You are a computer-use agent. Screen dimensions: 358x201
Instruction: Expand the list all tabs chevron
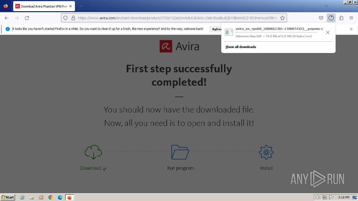326,6
